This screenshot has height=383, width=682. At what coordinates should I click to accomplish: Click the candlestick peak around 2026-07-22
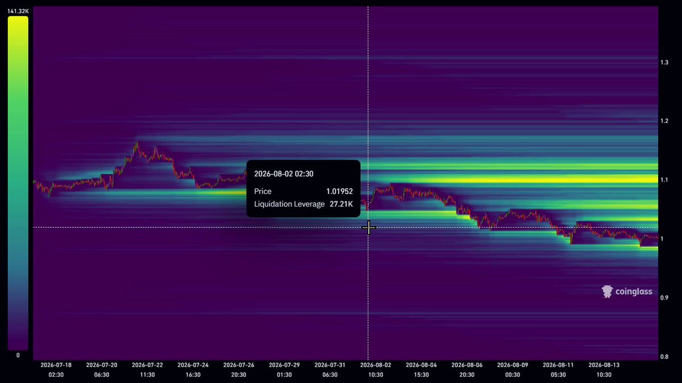136,145
